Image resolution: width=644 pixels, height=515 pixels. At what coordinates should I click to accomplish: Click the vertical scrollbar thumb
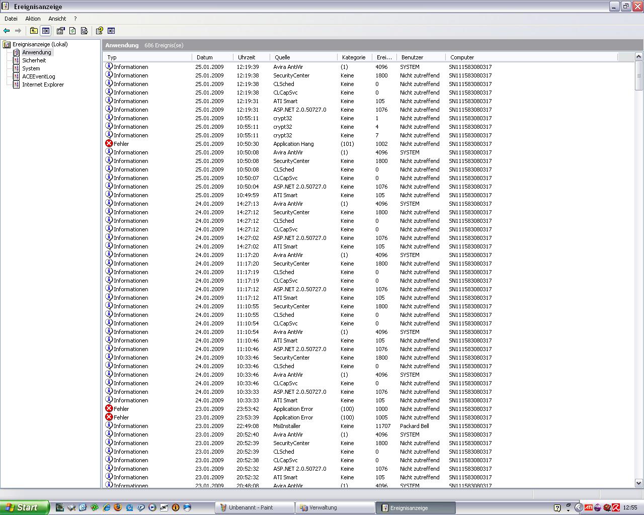[639, 76]
